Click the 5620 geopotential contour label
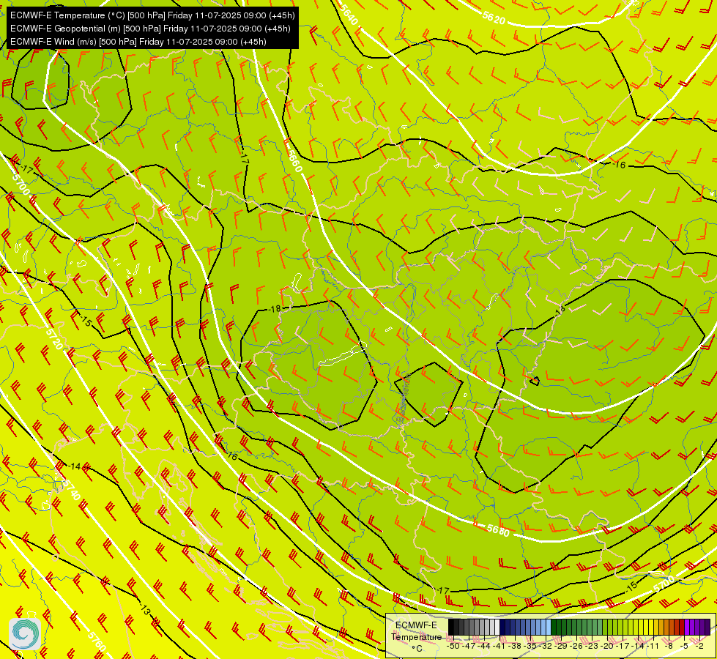The image size is (717, 659). coord(494,18)
